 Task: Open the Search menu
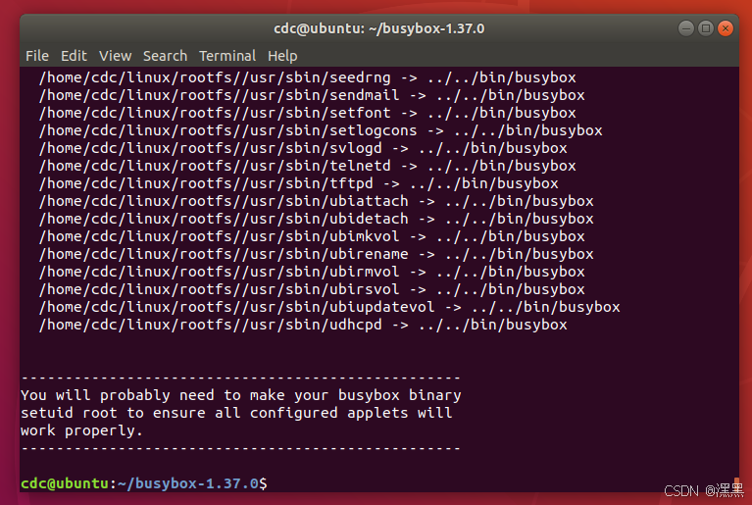point(165,56)
